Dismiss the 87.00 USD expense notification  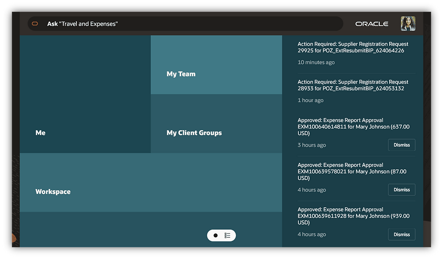(401, 190)
